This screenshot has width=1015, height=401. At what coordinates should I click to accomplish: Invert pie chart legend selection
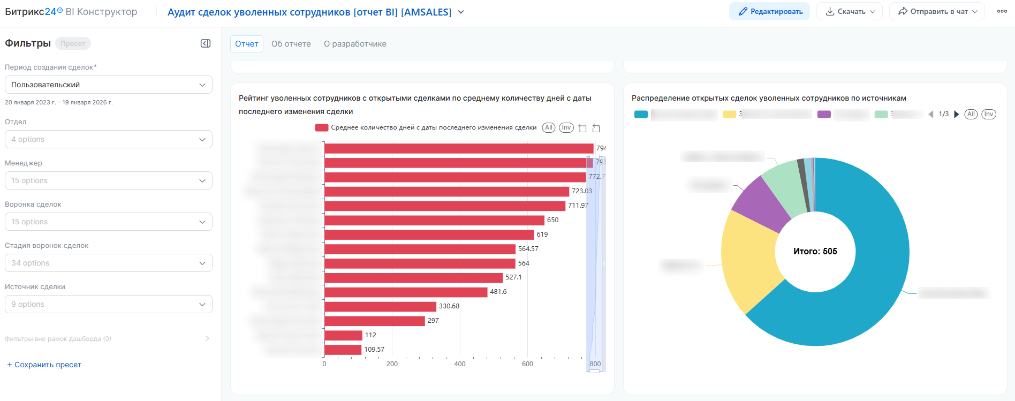point(989,114)
